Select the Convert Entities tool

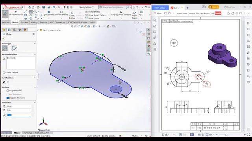point(61,13)
